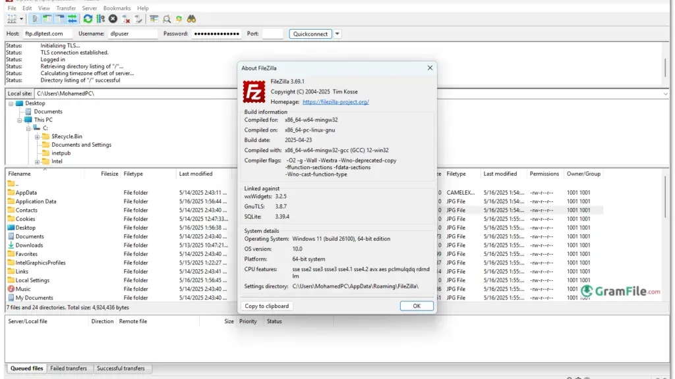The width and height of the screenshot is (675, 379).
Task: Switch to the Successful transfers tab
Action: [121, 368]
